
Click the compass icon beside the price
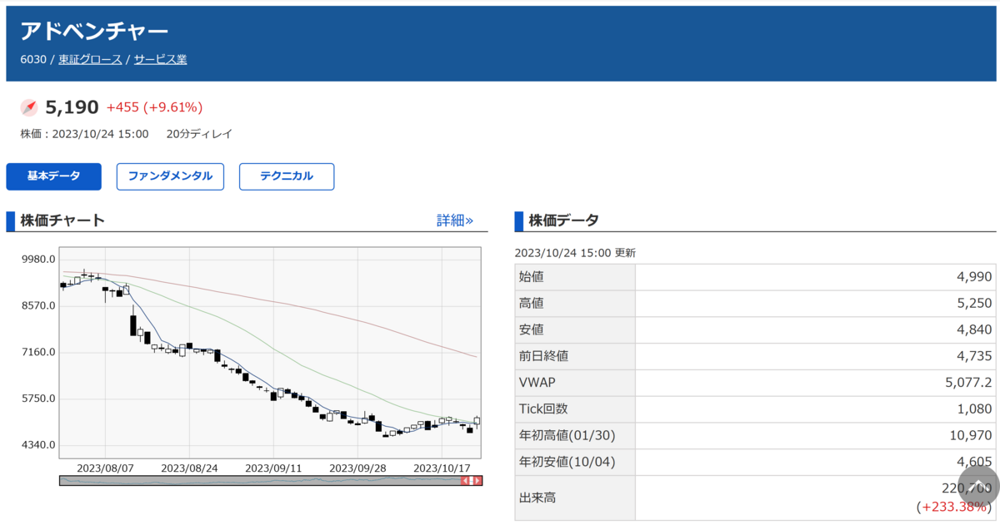29,107
